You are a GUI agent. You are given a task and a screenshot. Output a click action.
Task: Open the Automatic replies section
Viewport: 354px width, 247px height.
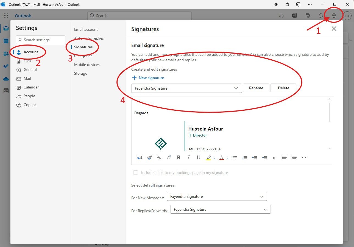click(89, 38)
